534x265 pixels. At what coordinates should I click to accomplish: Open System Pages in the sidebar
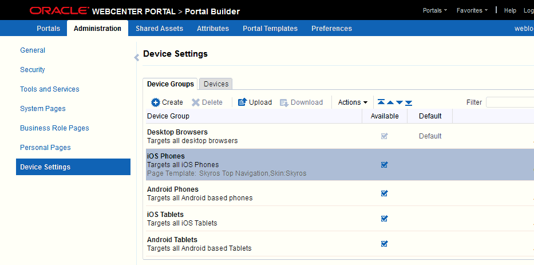click(x=43, y=108)
